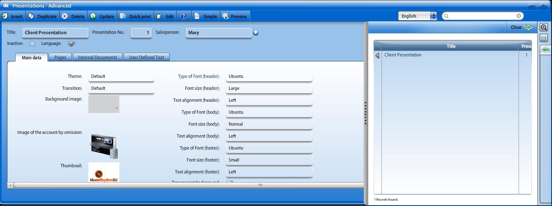Open Text alignment (header) dropdown
This screenshot has height=206, width=552.
(269, 100)
